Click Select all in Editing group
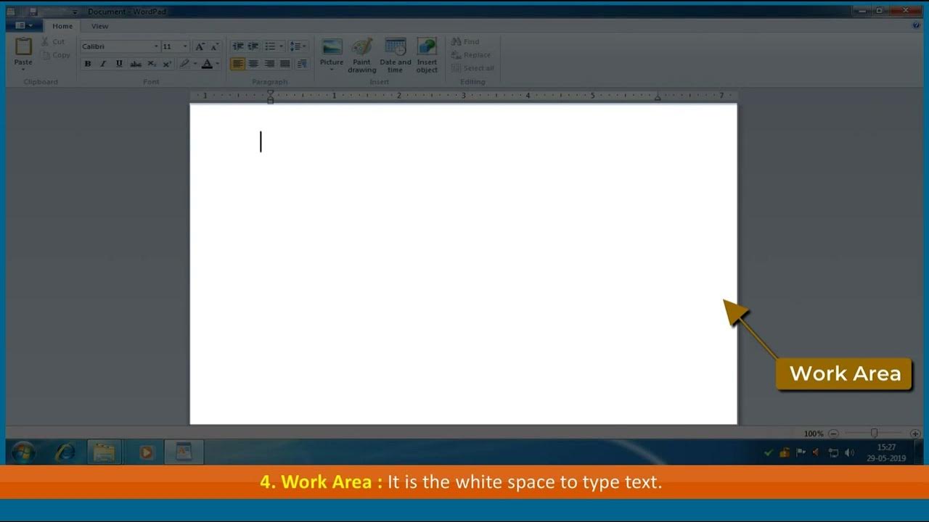 point(472,68)
